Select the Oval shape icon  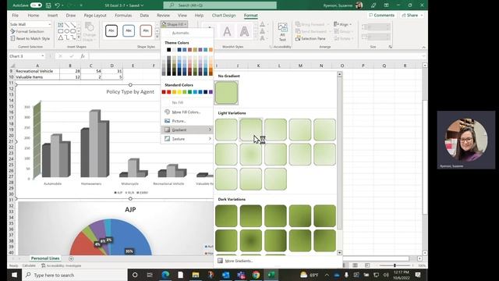pos(67,31)
